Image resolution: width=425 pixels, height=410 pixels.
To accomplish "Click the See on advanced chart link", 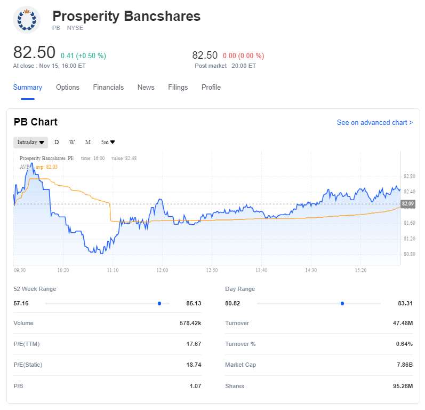I will tap(374, 123).
